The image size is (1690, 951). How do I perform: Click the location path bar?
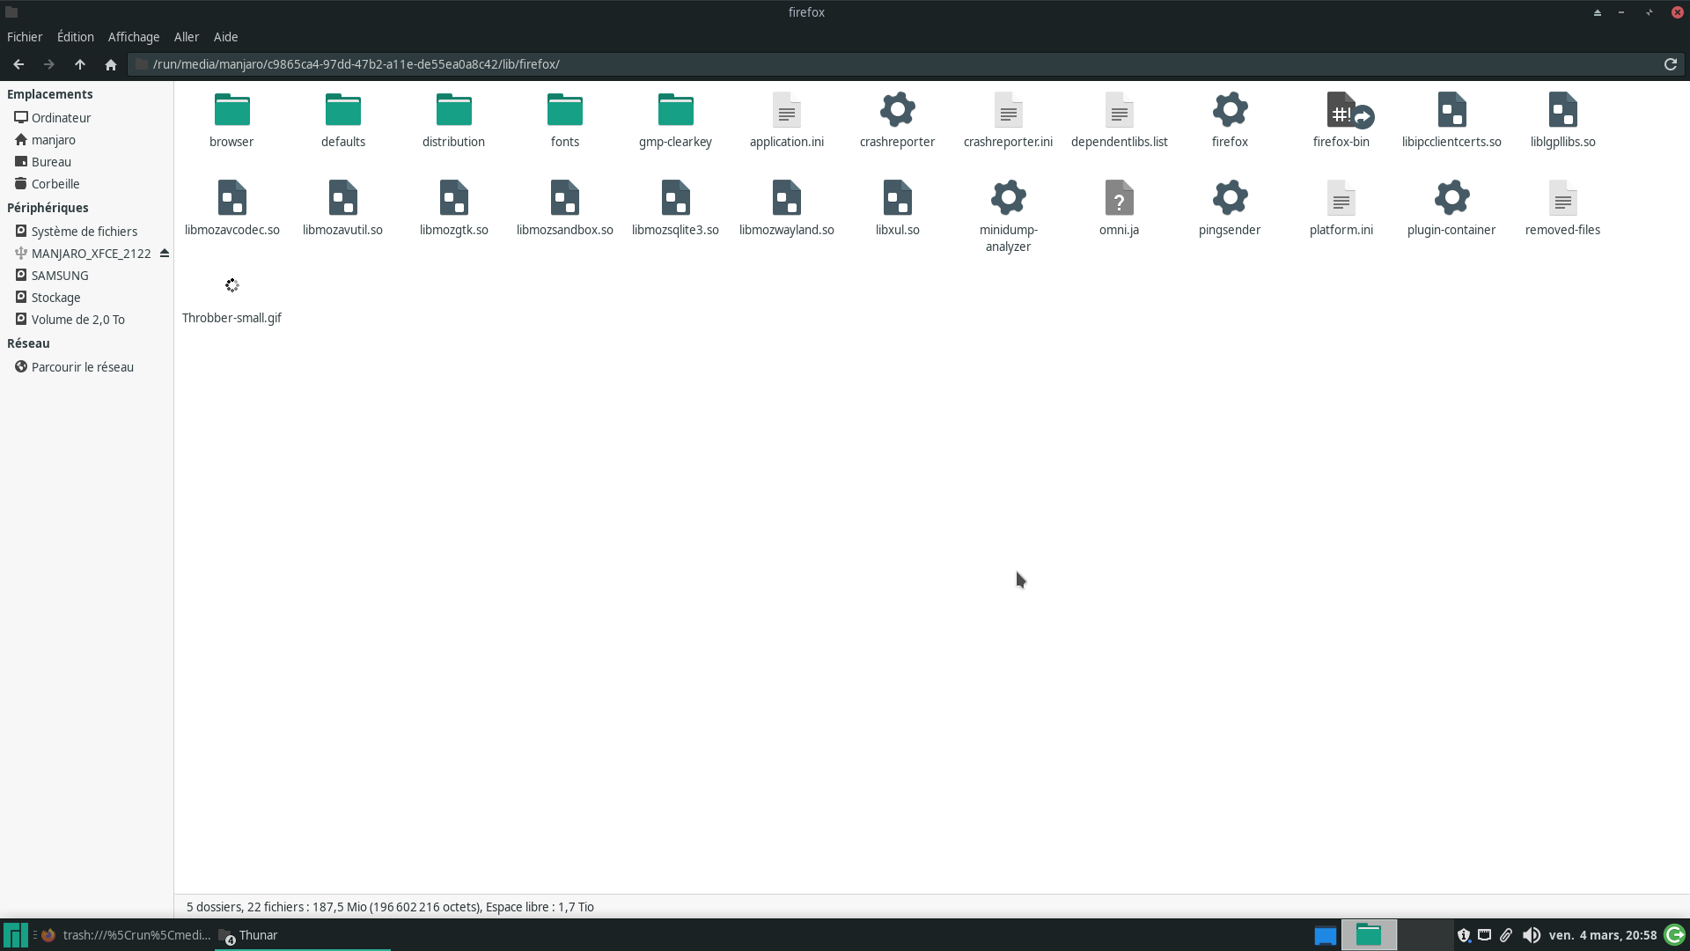880,64
